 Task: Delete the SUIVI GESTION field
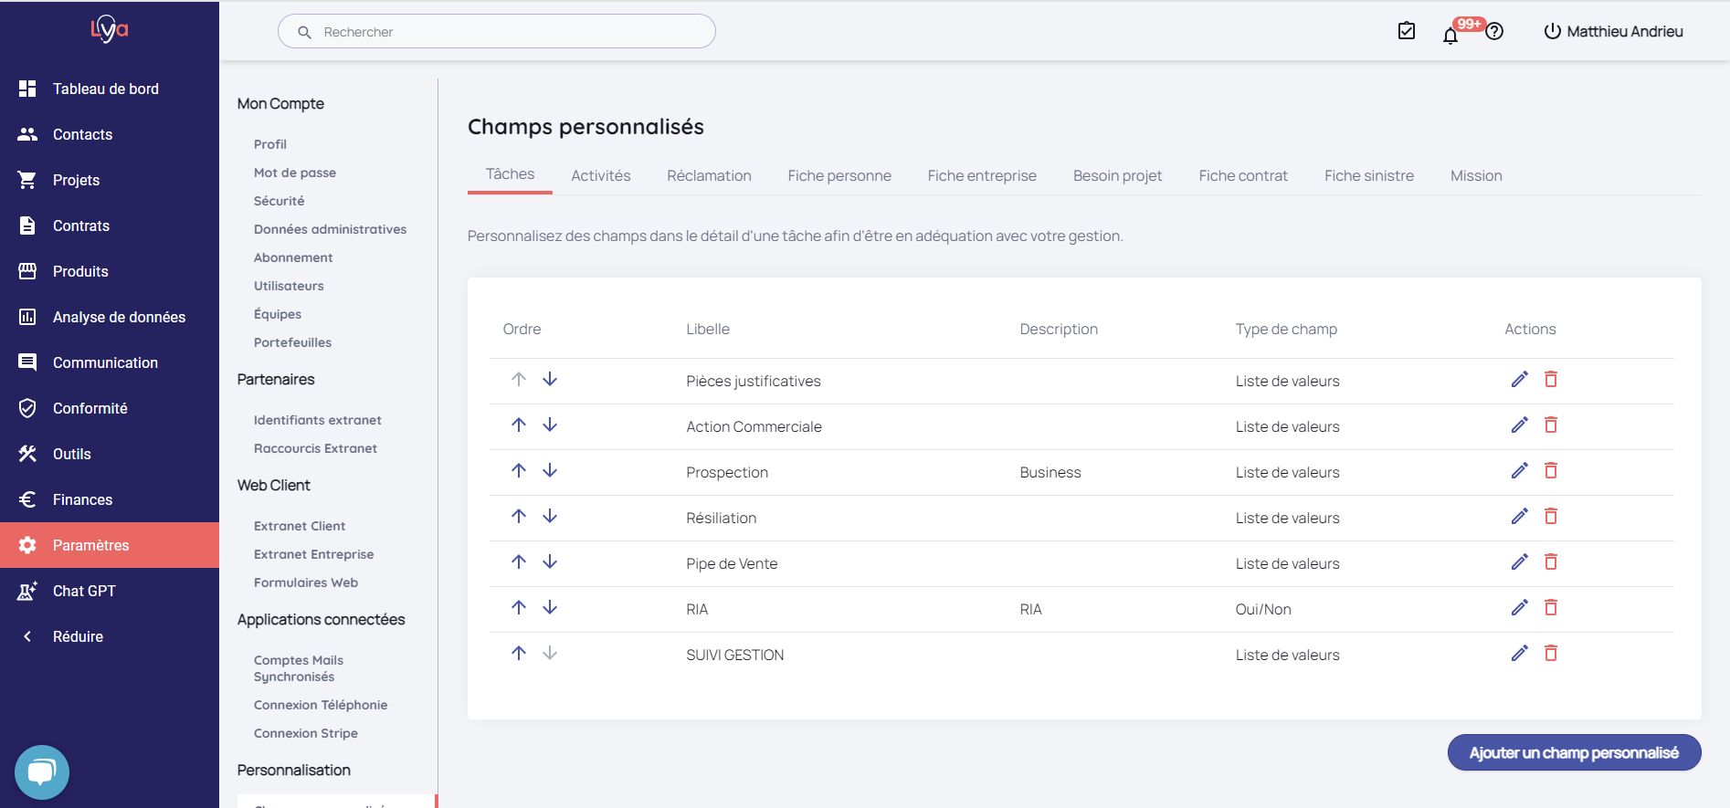tap(1551, 653)
